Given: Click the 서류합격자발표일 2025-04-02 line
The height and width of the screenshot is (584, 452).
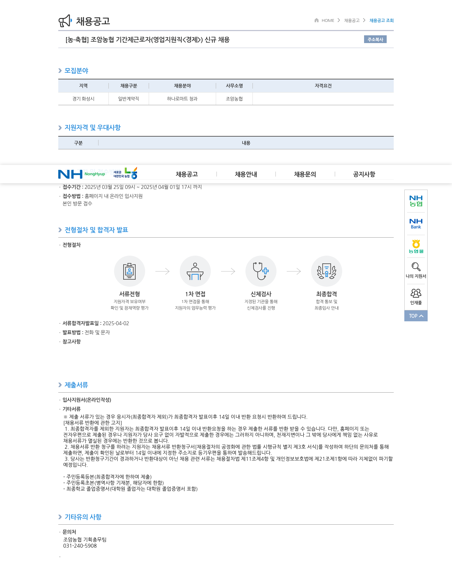Looking at the screenshot, I should [96, 323].
